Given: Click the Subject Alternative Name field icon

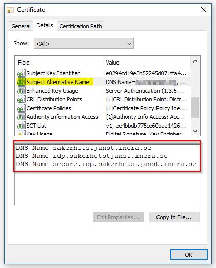Looking at the screenshot, I should [22, 81].
